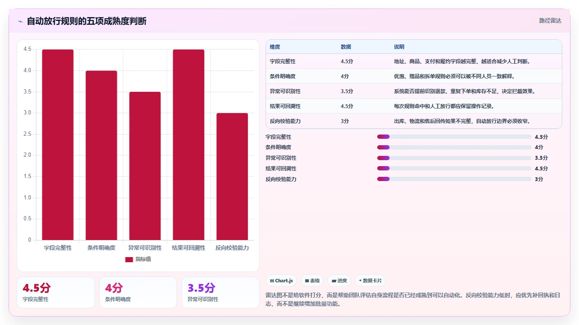Click the 异常可识别性 progress bar
Viewport: 579px width, 325px height.
point(454,158)
